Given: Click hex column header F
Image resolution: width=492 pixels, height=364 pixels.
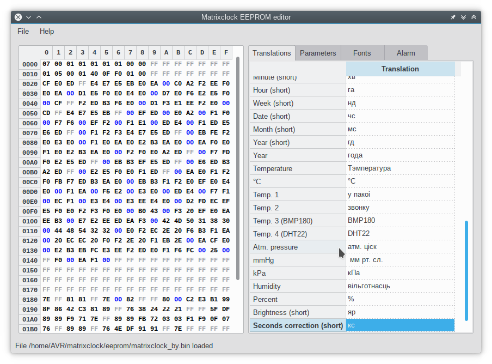Looking at the screenshot, I should click(226, 52).
